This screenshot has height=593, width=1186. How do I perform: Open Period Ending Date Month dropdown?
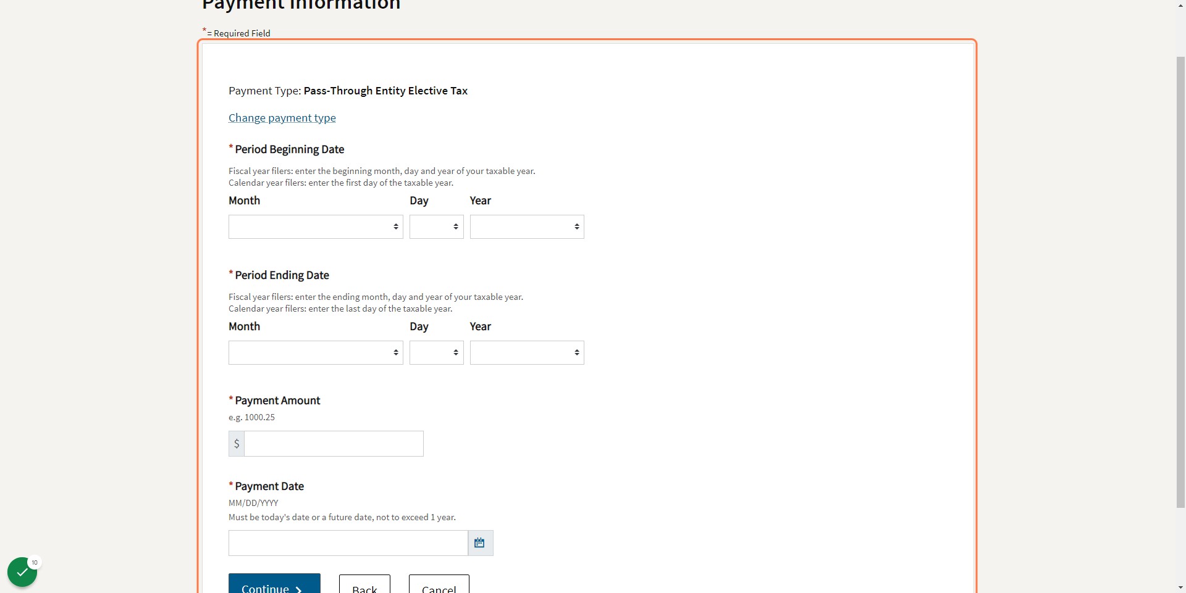click(x=316, y=352)
